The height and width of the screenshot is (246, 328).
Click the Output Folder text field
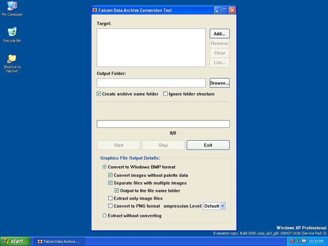click(x=151, y=83)
